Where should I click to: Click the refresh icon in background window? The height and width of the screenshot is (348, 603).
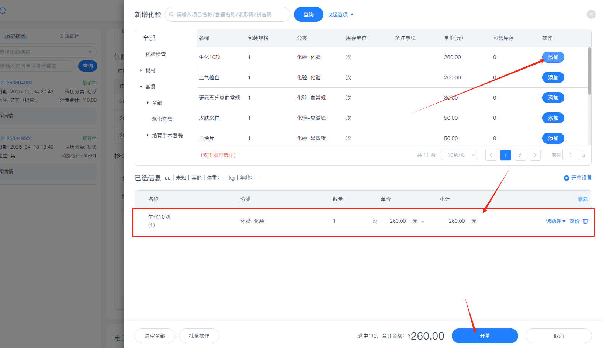pyautogui.click(x=3, y=11)
